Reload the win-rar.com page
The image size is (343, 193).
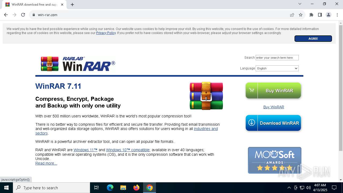23,15
